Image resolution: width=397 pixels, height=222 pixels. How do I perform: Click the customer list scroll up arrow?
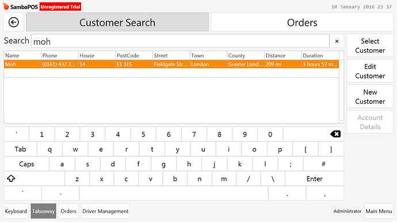[341, 62]
